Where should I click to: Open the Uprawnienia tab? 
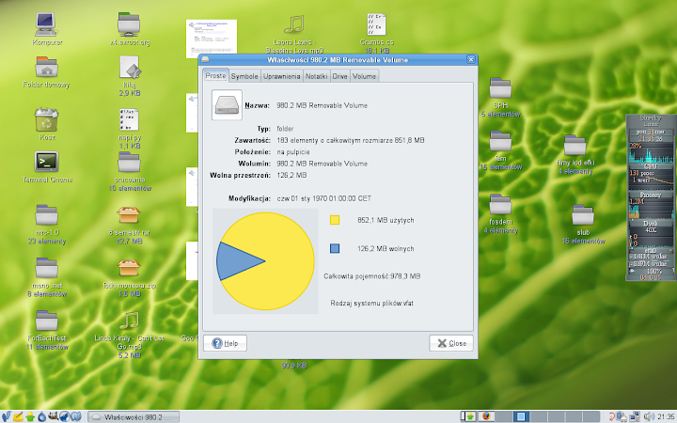(281, 76)
